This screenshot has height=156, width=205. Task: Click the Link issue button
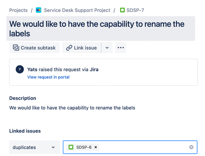pyautogui.click(x=82, y=48)
